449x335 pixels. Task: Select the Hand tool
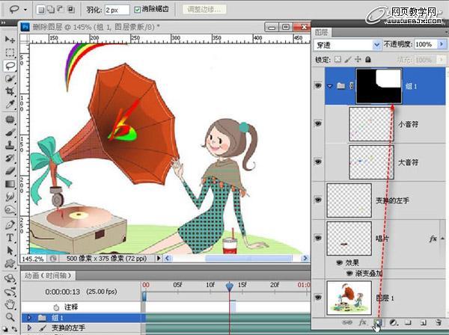pyautogui.click(x=10, y=304)
